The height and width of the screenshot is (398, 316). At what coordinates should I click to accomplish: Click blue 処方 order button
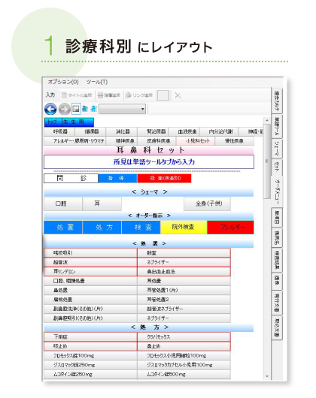click(102, 228)
